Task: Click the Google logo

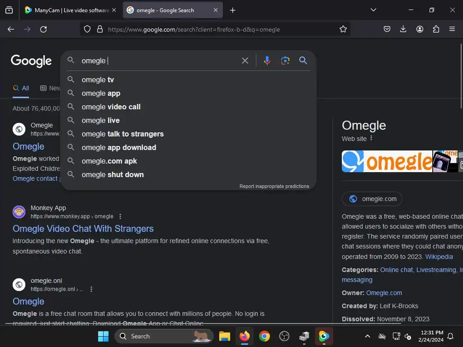Action: [x=31, y=61]
